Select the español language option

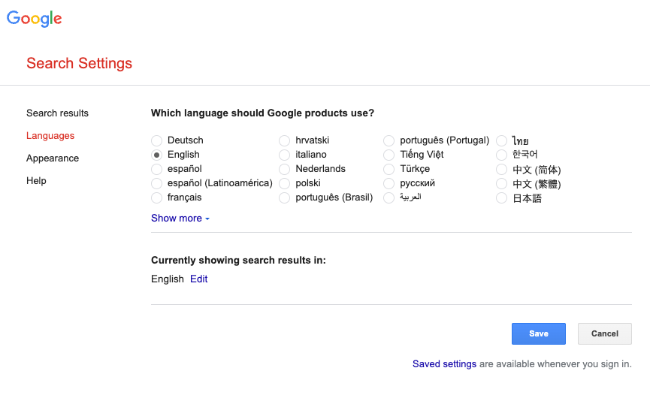[x=157, y=169]
